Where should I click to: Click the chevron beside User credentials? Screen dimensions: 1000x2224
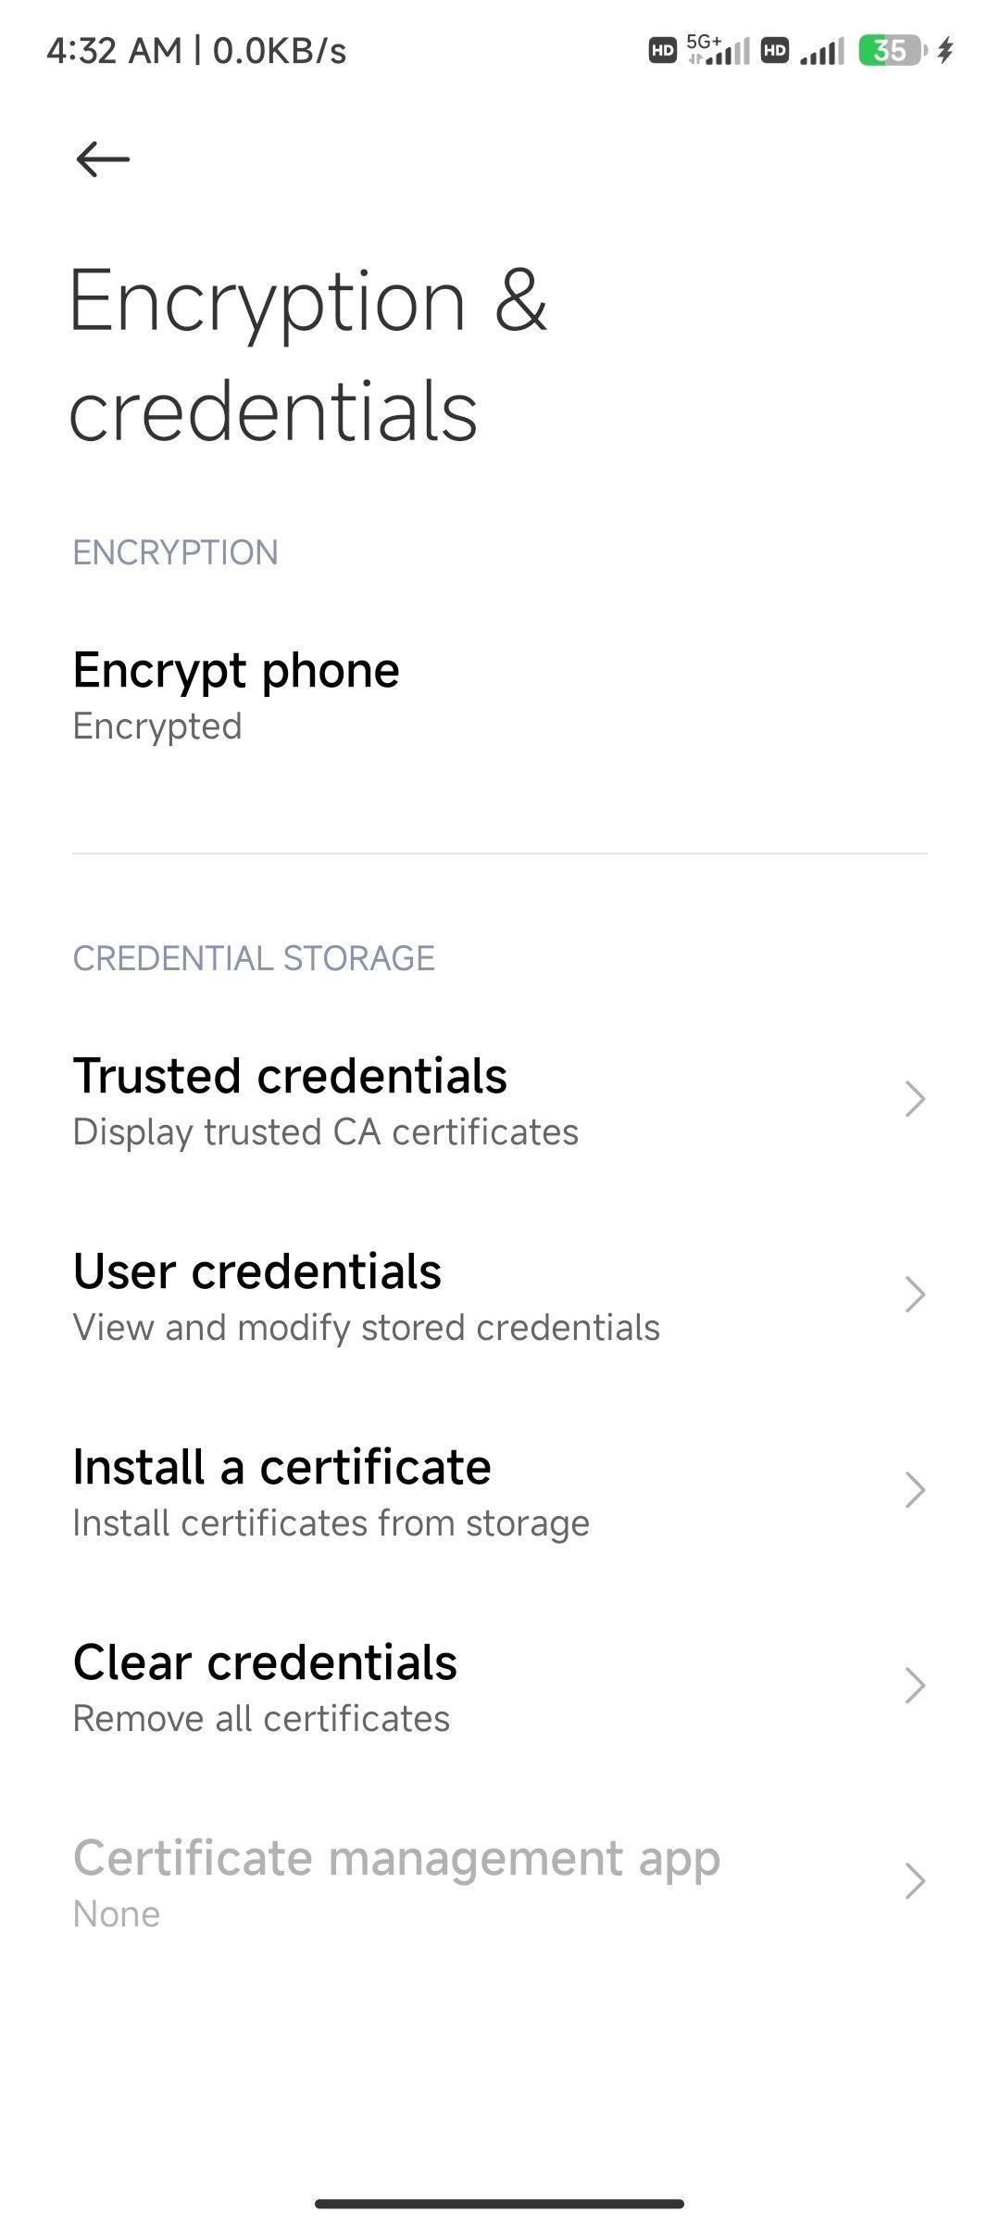coord(915,1295)
